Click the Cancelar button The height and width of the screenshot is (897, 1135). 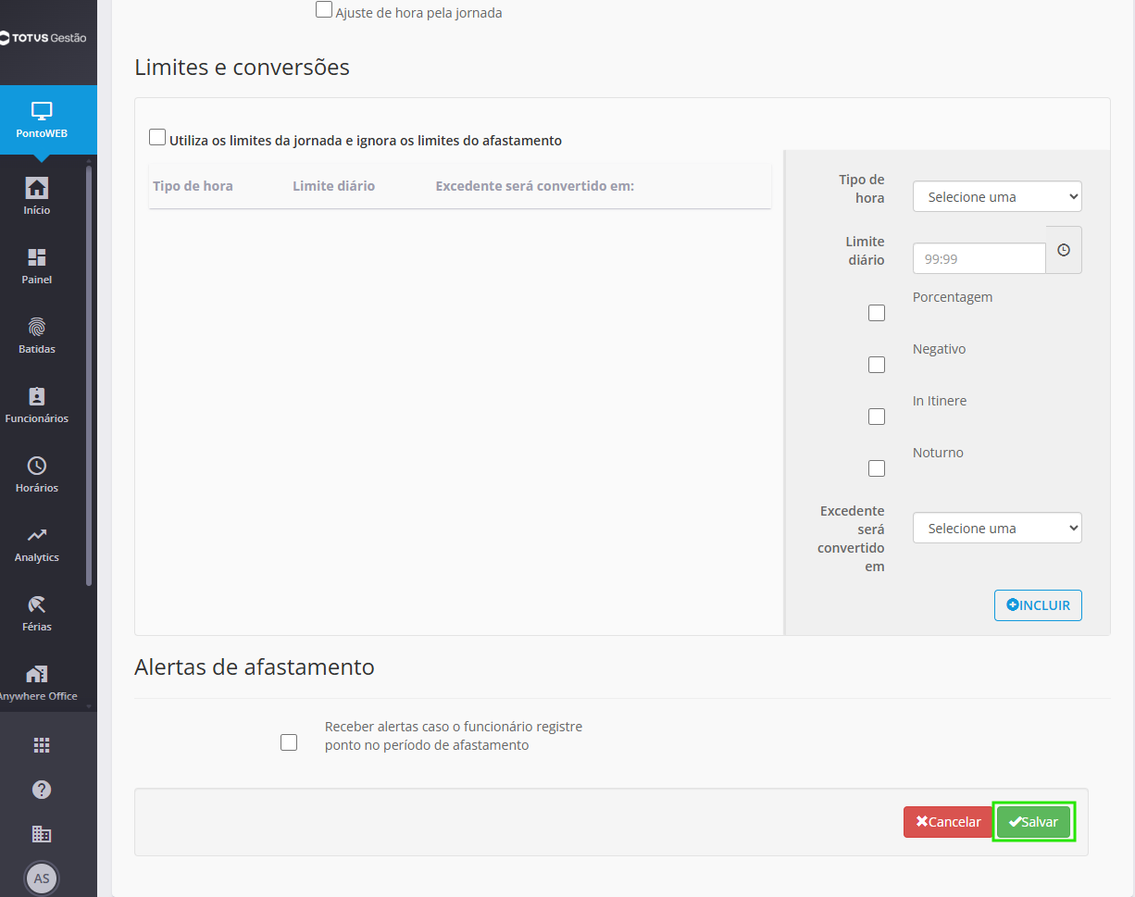[948, 822]
